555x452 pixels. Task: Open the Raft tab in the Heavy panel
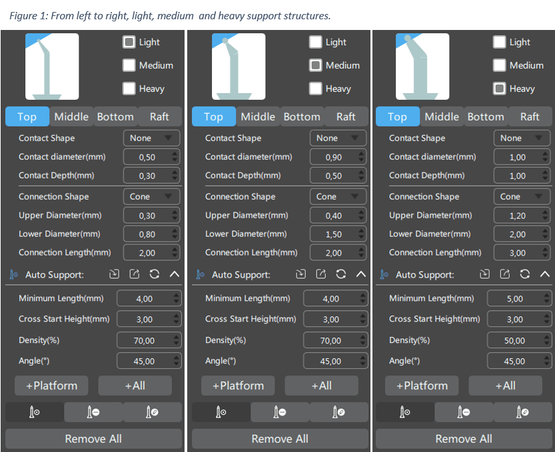tap(530, 116)
